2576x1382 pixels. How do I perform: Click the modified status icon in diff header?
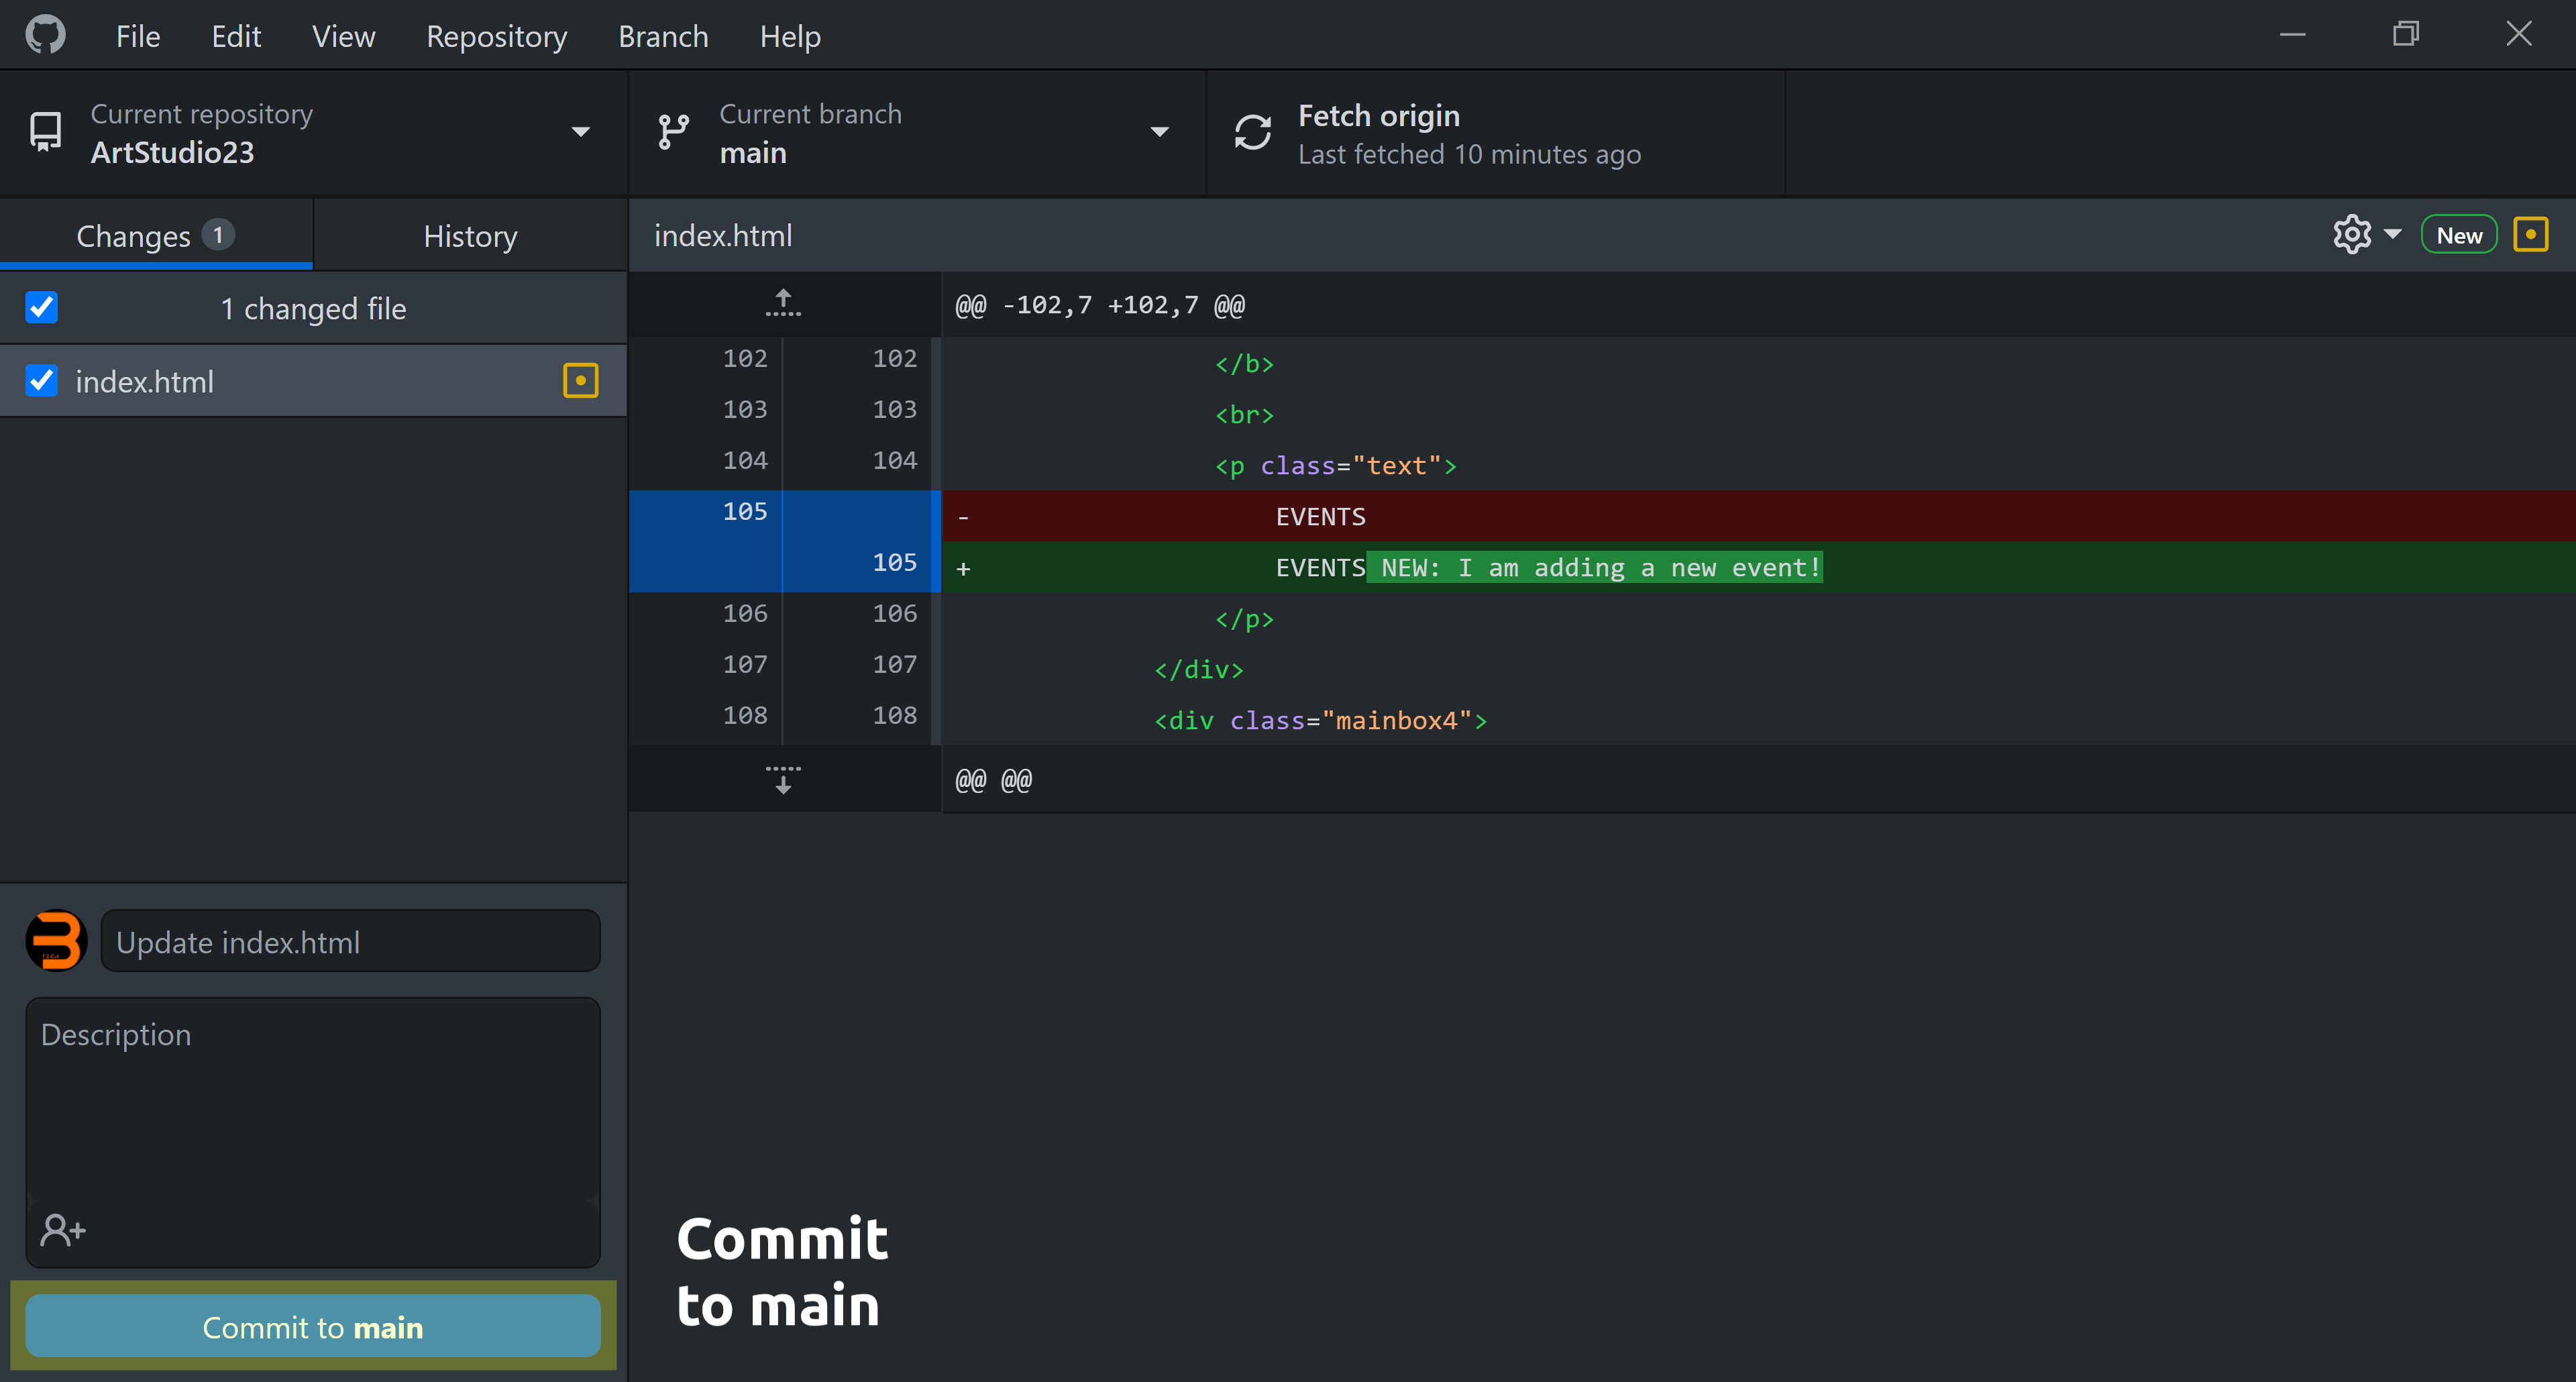(x=2530, y=235)
